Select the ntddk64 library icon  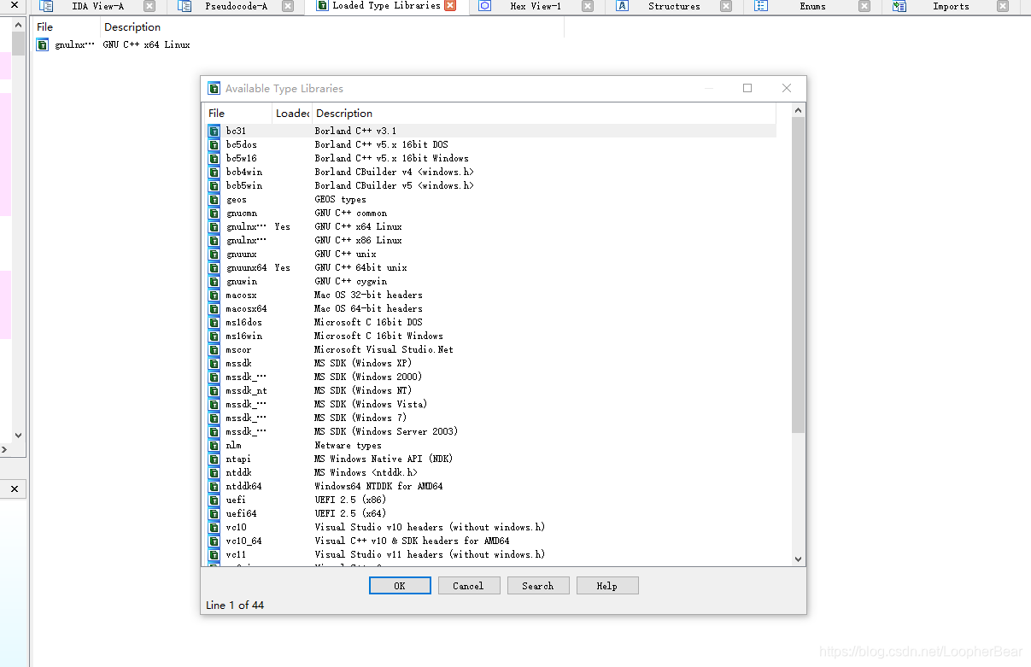(x=214, y=486)
